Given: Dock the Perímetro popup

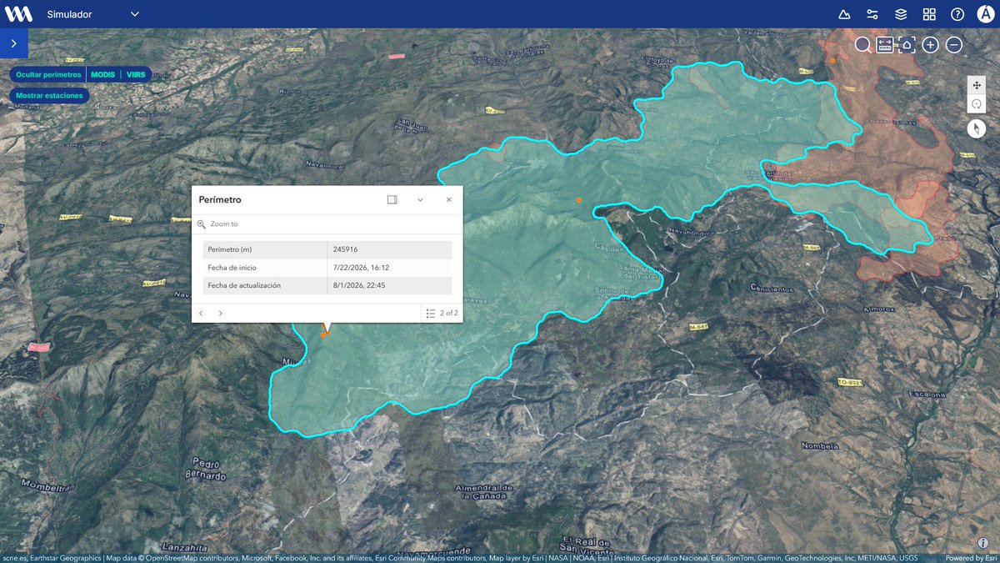Looking at the screenshot, I should 392,199.
